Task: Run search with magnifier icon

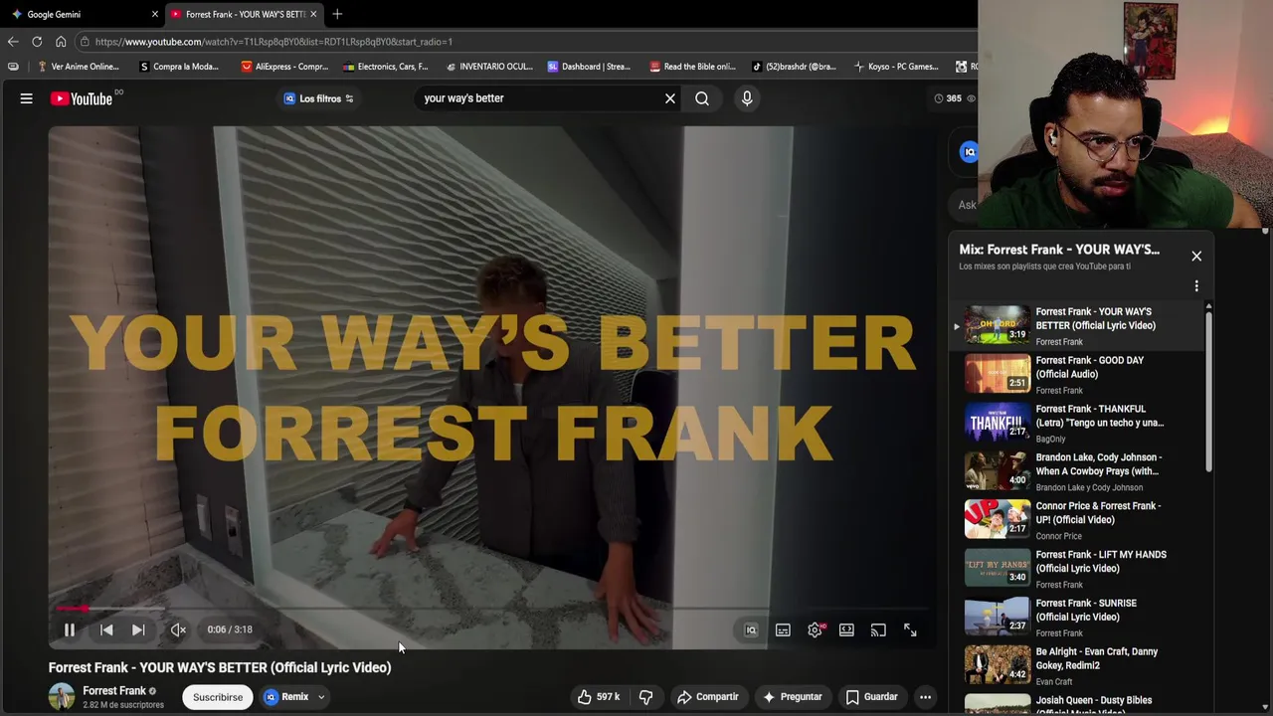Action: 702,98
